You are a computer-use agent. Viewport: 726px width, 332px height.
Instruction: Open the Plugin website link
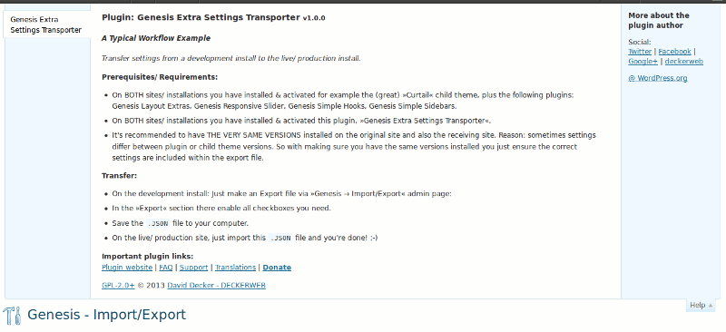click(127, 268)
